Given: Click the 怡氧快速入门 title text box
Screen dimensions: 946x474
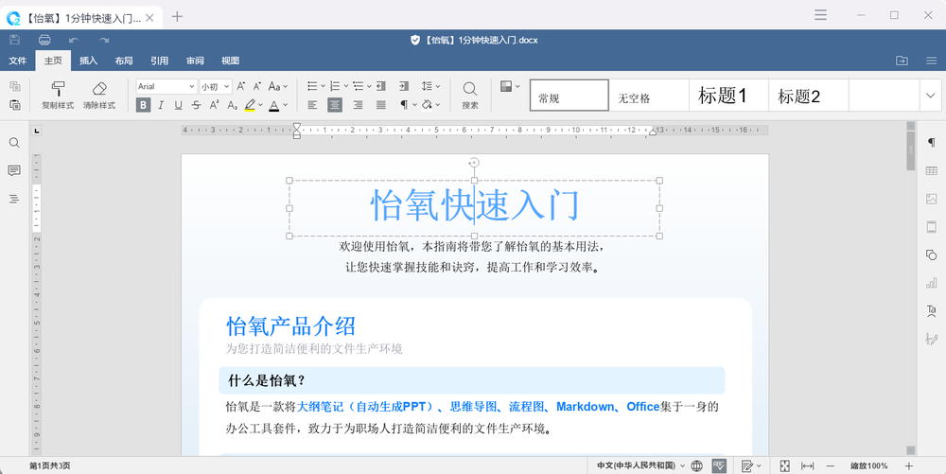Looking at the screenshot, I should [x=473, y=206].
